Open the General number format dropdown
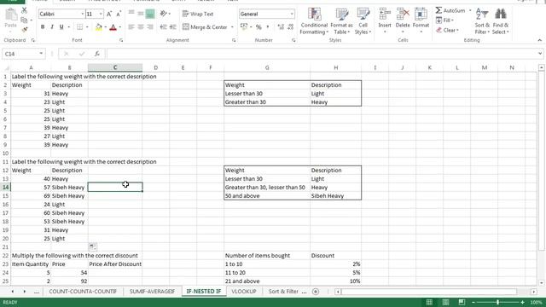This screenshot has height=307, width=546. [292, 14]
